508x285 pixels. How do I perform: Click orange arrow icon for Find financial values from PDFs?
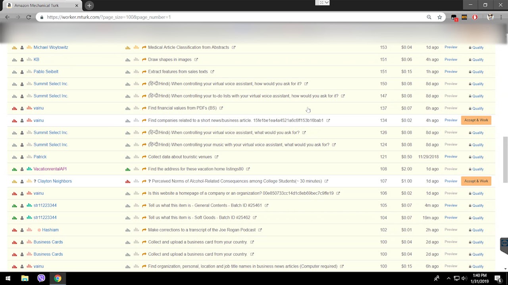(x=144, y=108)
